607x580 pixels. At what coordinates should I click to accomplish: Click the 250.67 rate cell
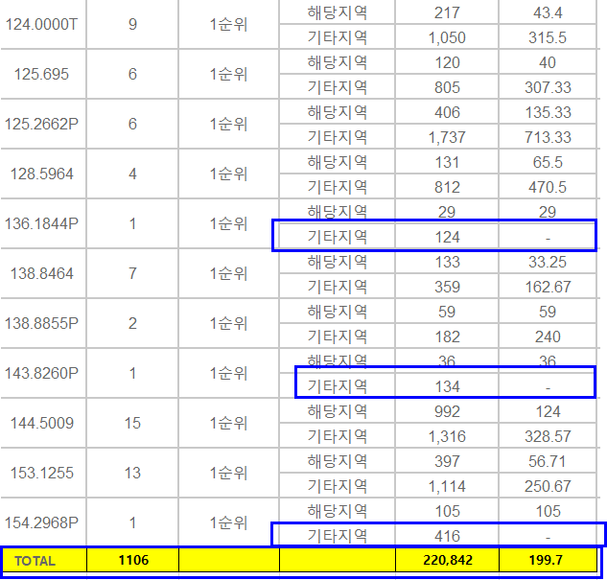pos(548,486)
